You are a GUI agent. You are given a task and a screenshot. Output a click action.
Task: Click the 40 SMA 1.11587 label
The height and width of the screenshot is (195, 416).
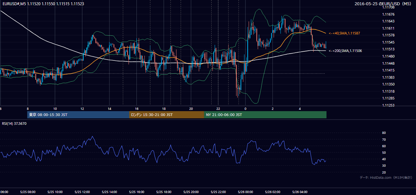pyautogui.click(x=344, y=33)
